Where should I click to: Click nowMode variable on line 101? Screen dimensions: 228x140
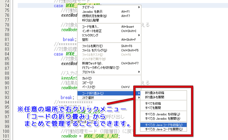click(69, 136)
